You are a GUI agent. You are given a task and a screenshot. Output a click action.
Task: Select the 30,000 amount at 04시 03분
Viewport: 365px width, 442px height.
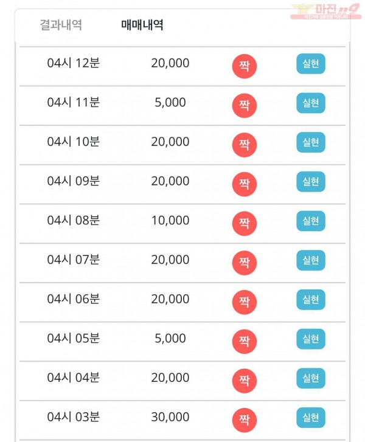coord(170,417)
